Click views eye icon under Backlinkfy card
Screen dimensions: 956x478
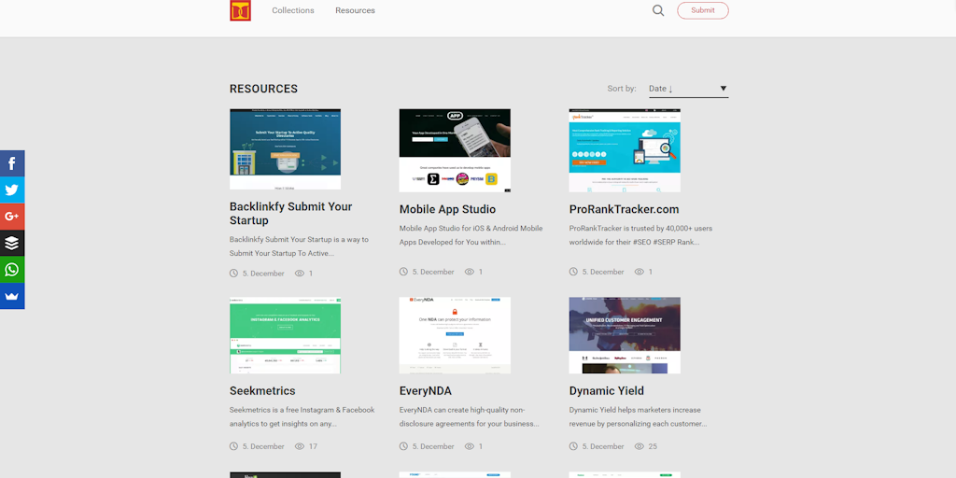300,274
